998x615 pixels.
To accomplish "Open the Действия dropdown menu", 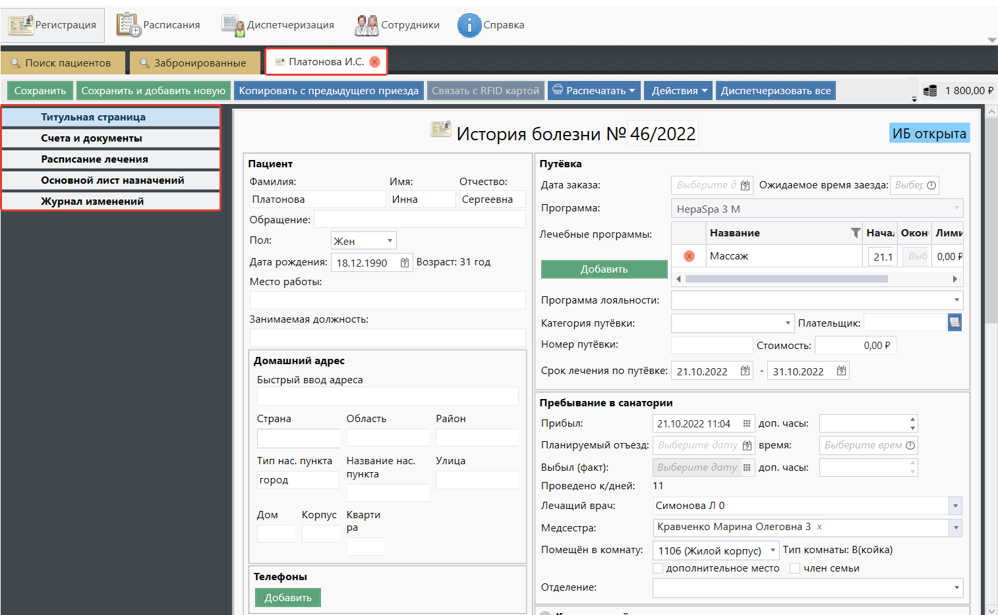I will 678,91.
